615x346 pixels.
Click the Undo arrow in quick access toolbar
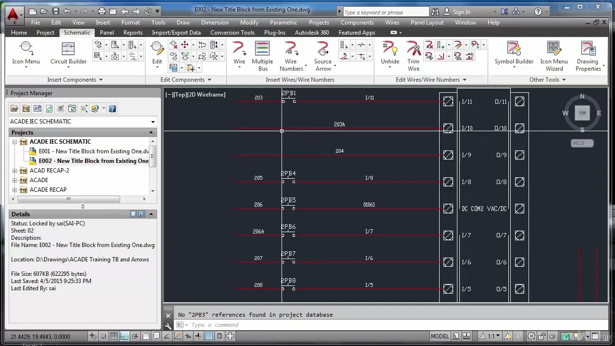click(x=67, y=11)
